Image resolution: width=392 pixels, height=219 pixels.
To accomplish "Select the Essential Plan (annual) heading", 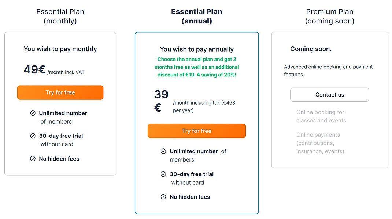I will click(197, 16).
